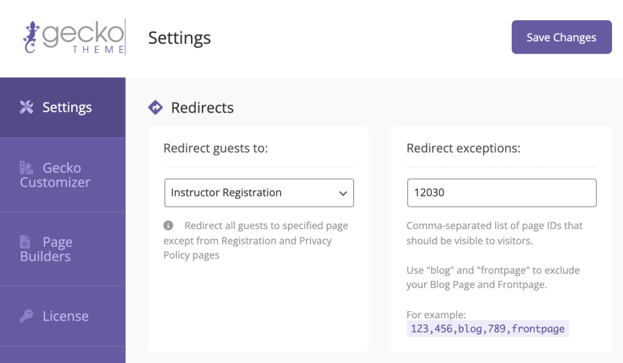
Task: Open the License sidebar item
Action: 63,317
